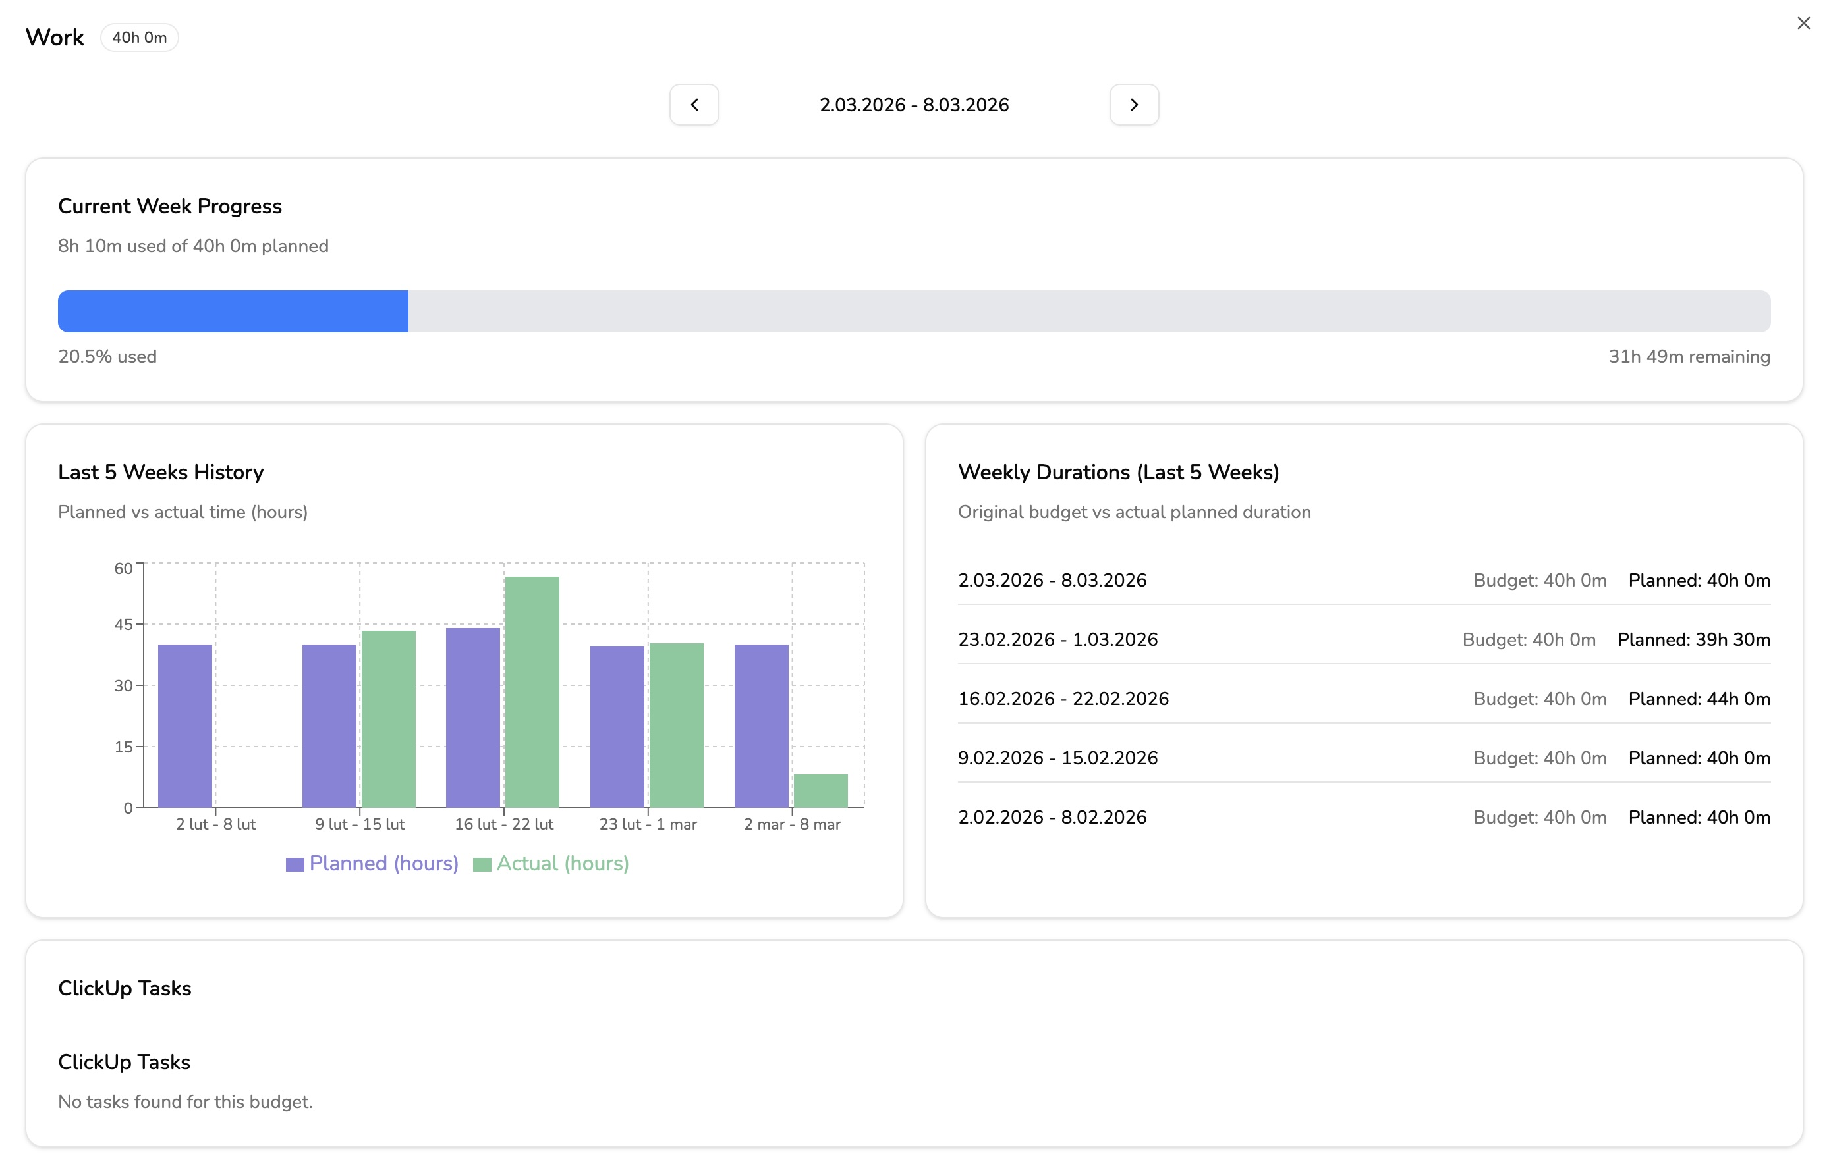The image size is (1829, 1160).
Task: Click the Current Week Progress heading
Action: 169,206
